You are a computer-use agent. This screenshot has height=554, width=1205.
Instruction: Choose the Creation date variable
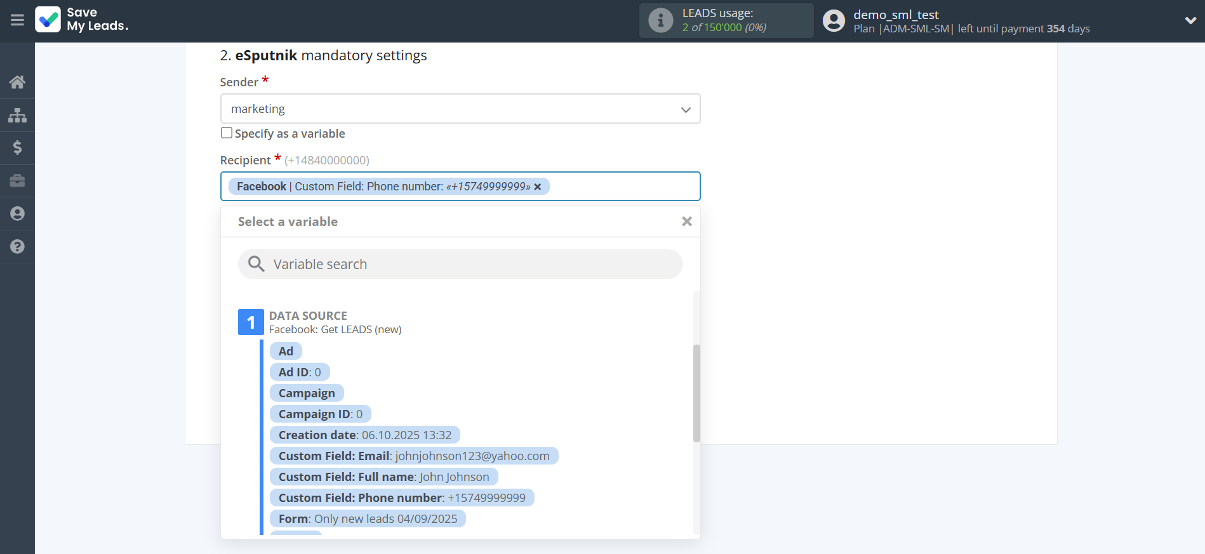click(364, 435)
